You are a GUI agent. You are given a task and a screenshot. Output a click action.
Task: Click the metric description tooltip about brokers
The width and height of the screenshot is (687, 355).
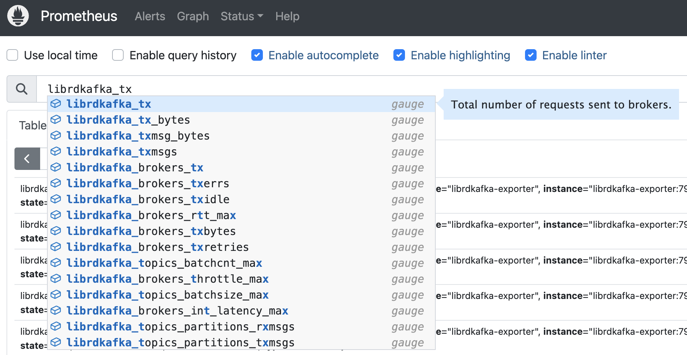561,104
